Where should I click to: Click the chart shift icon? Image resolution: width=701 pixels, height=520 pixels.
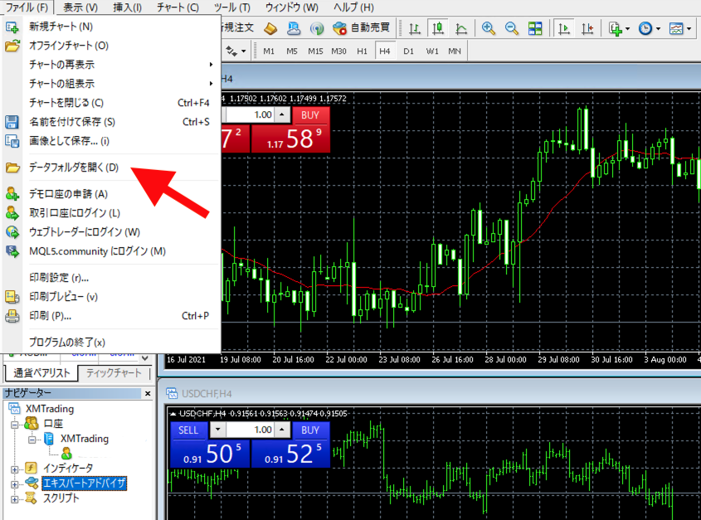(x=587, y=28)
